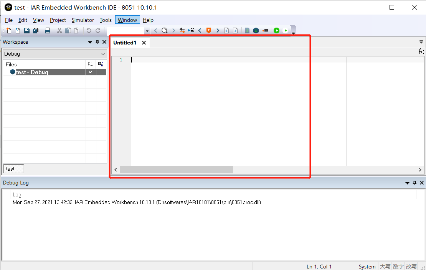Viewport: 426px width, 270px height.
Task: Open the toolbar overflow options arrow
Action: [x=294, y=33]
